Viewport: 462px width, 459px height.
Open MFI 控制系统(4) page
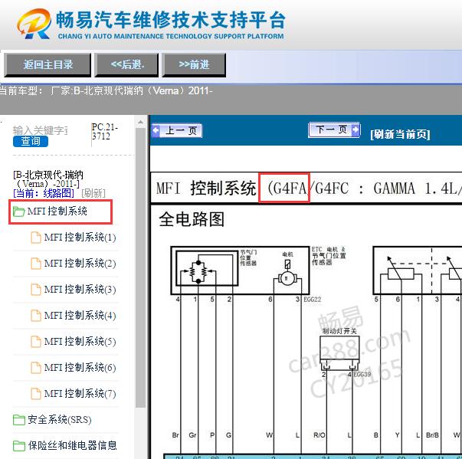(x=80, y=316)
